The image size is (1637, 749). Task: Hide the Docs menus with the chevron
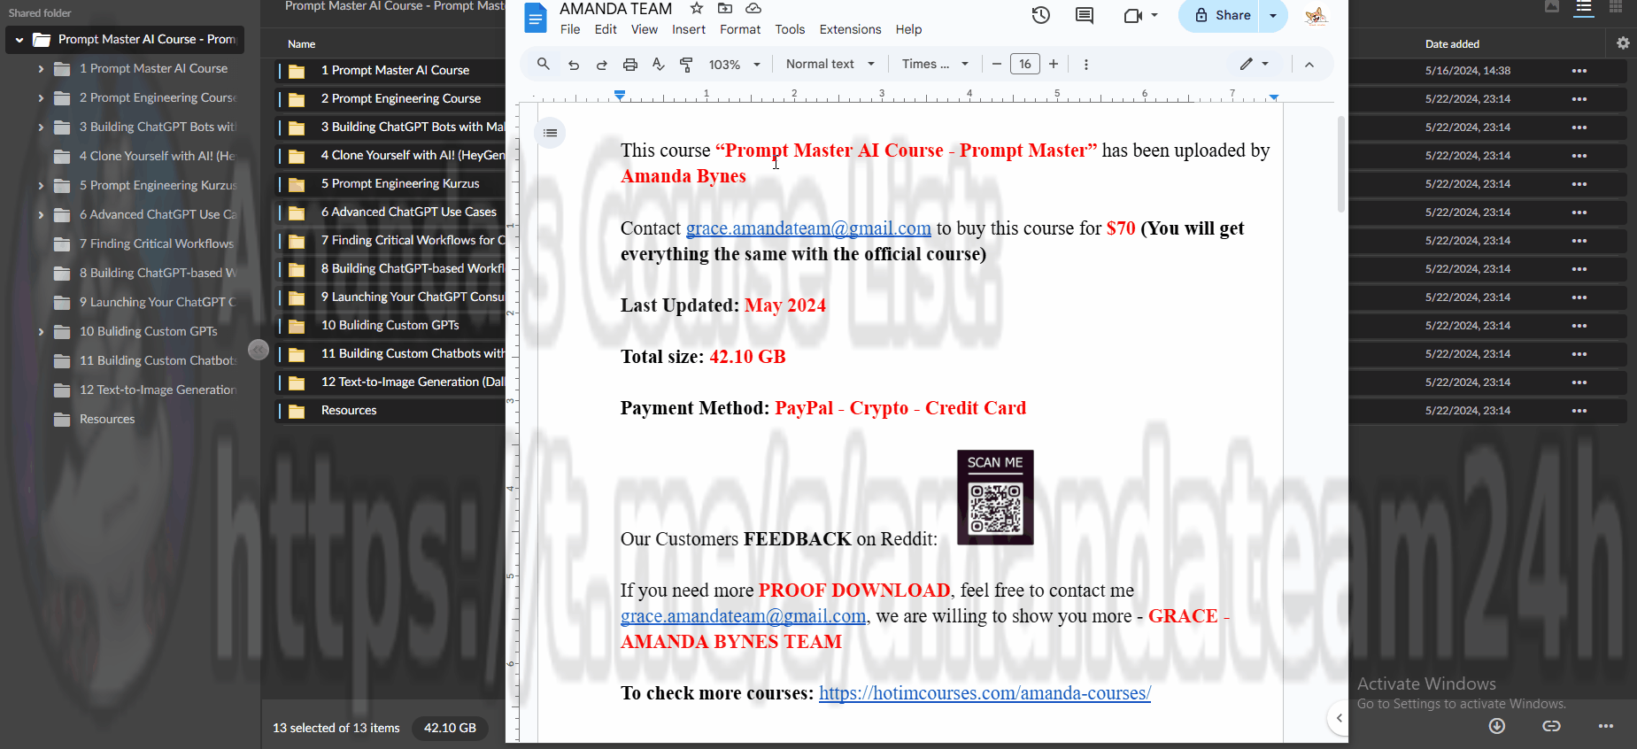click(1309, 65)
